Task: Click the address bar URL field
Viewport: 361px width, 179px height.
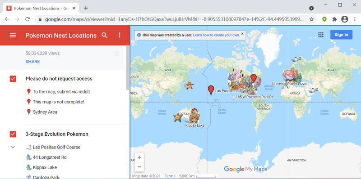Action: pos(174,19)
